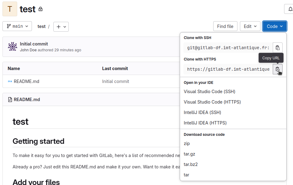Image resolution: width=293 pixels, height=185 pixels.
Task: Open notifications via the bell icon
Action: [290, 9]
